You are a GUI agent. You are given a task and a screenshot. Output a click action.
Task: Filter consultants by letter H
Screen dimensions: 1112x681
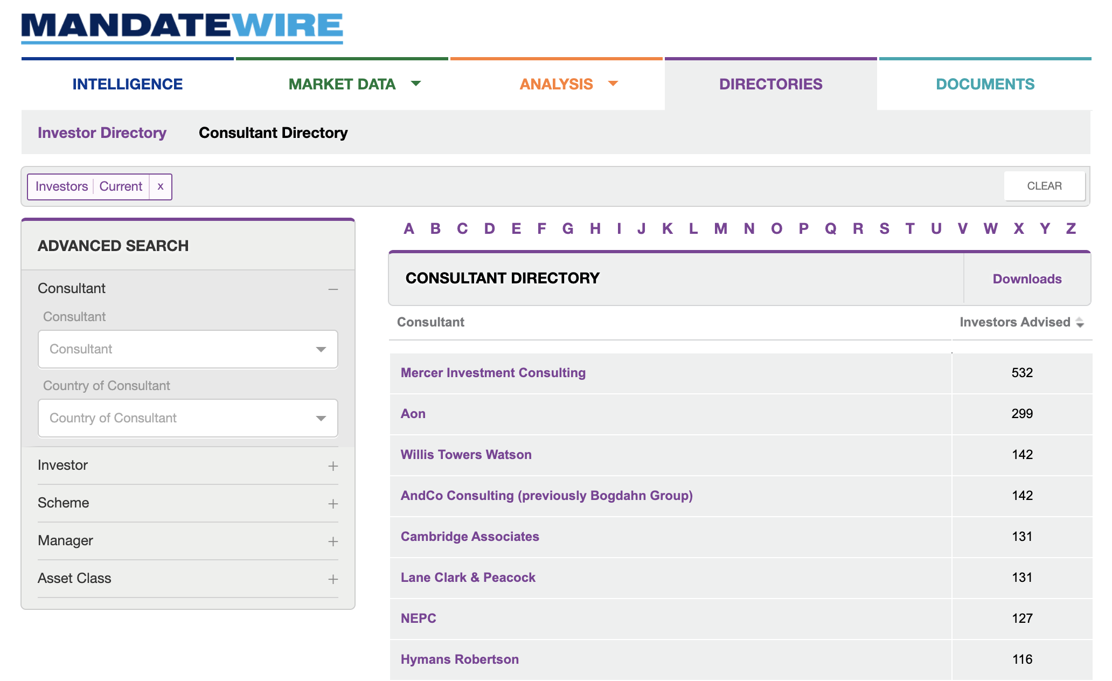tap(595, 228)
